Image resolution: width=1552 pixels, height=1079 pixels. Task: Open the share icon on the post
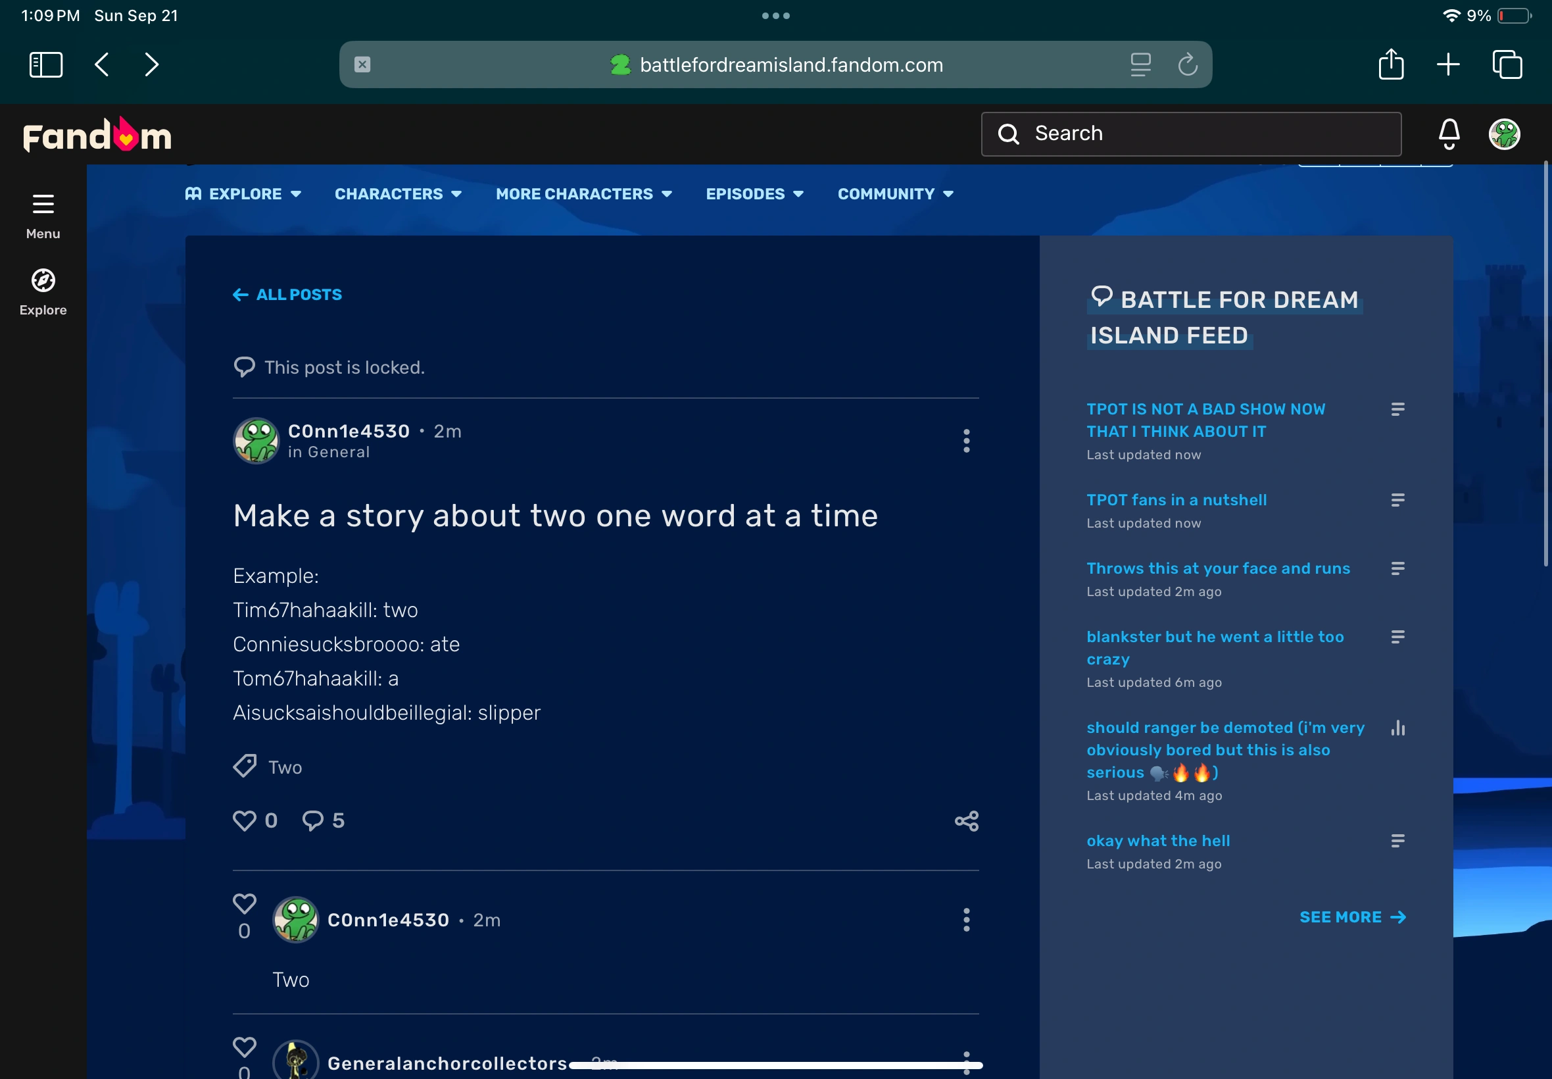pos(966,820)
